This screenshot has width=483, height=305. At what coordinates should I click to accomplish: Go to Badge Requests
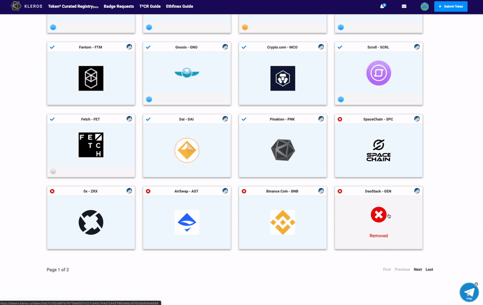click(118, 6)
